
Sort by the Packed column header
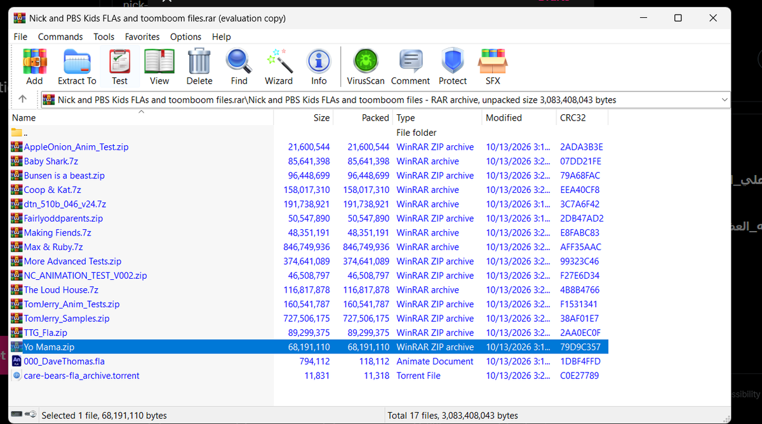363,117
